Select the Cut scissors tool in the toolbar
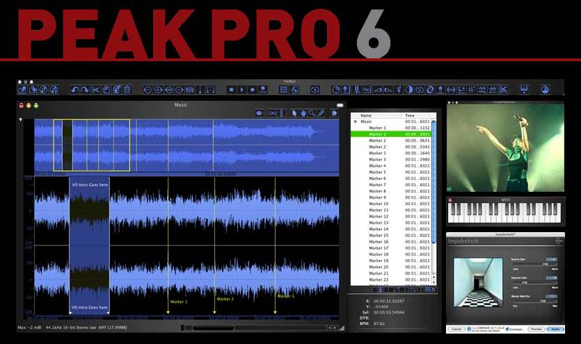Screen dimensions: 581x344 click(x=95, y=90)
